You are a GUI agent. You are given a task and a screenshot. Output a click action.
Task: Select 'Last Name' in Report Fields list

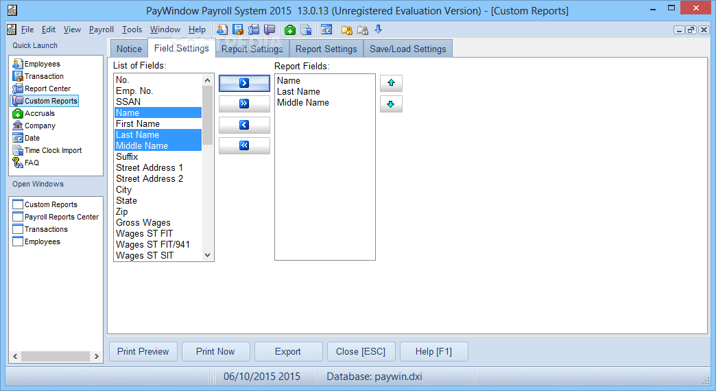pyautogui.click(x=324, y=92)
